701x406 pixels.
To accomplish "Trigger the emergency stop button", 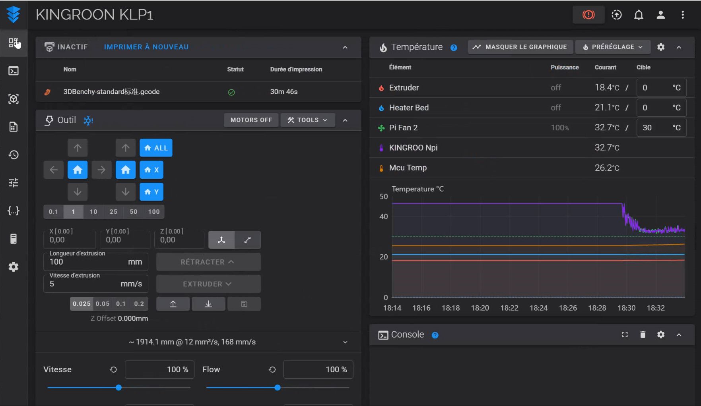I will point(588,15).
